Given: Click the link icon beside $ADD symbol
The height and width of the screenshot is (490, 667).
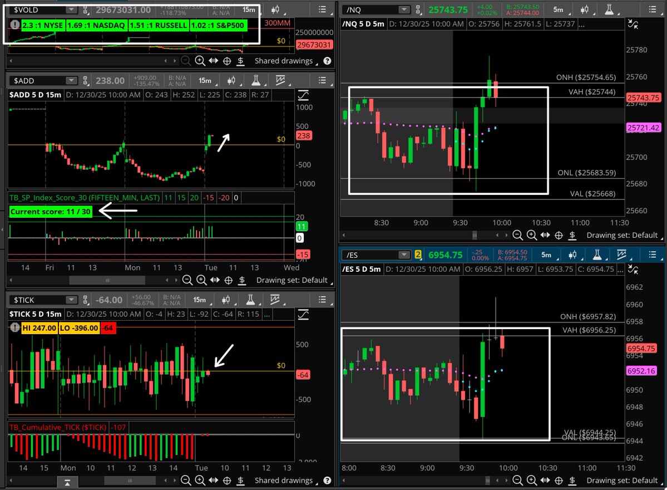Looking at the screenshot, I should click(x=86, y=81).
